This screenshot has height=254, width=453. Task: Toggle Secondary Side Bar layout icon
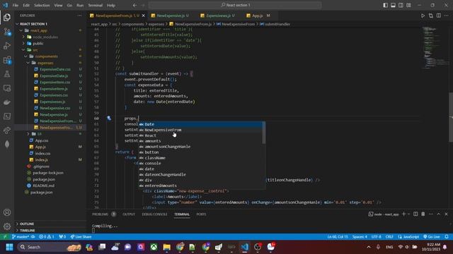pyautogui.click(x=401, y=5)
